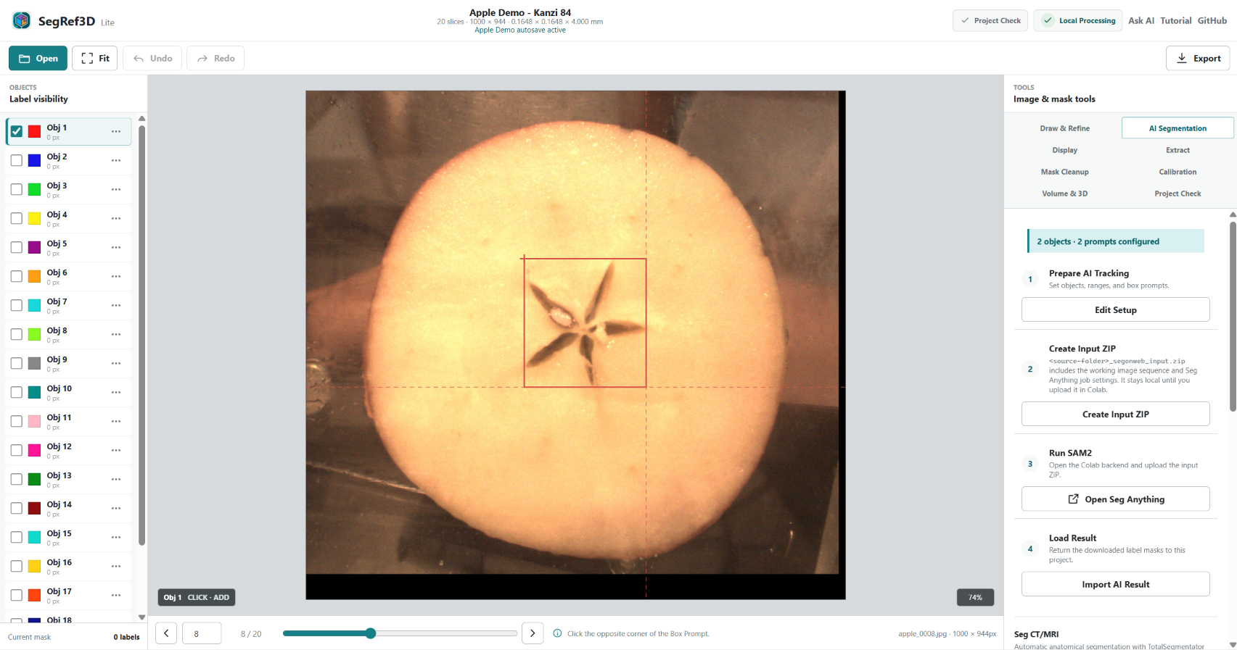
Task: Open the Obj 8 options dropdown
Action: click(x=116, y=334)
